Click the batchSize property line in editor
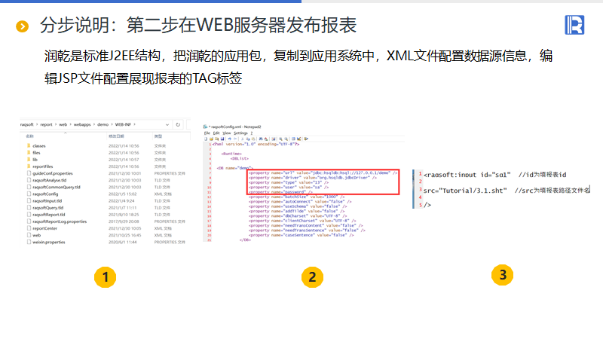The height and width of the screenshot is (339, 603). pyautogui.click(x=296, y=197)
